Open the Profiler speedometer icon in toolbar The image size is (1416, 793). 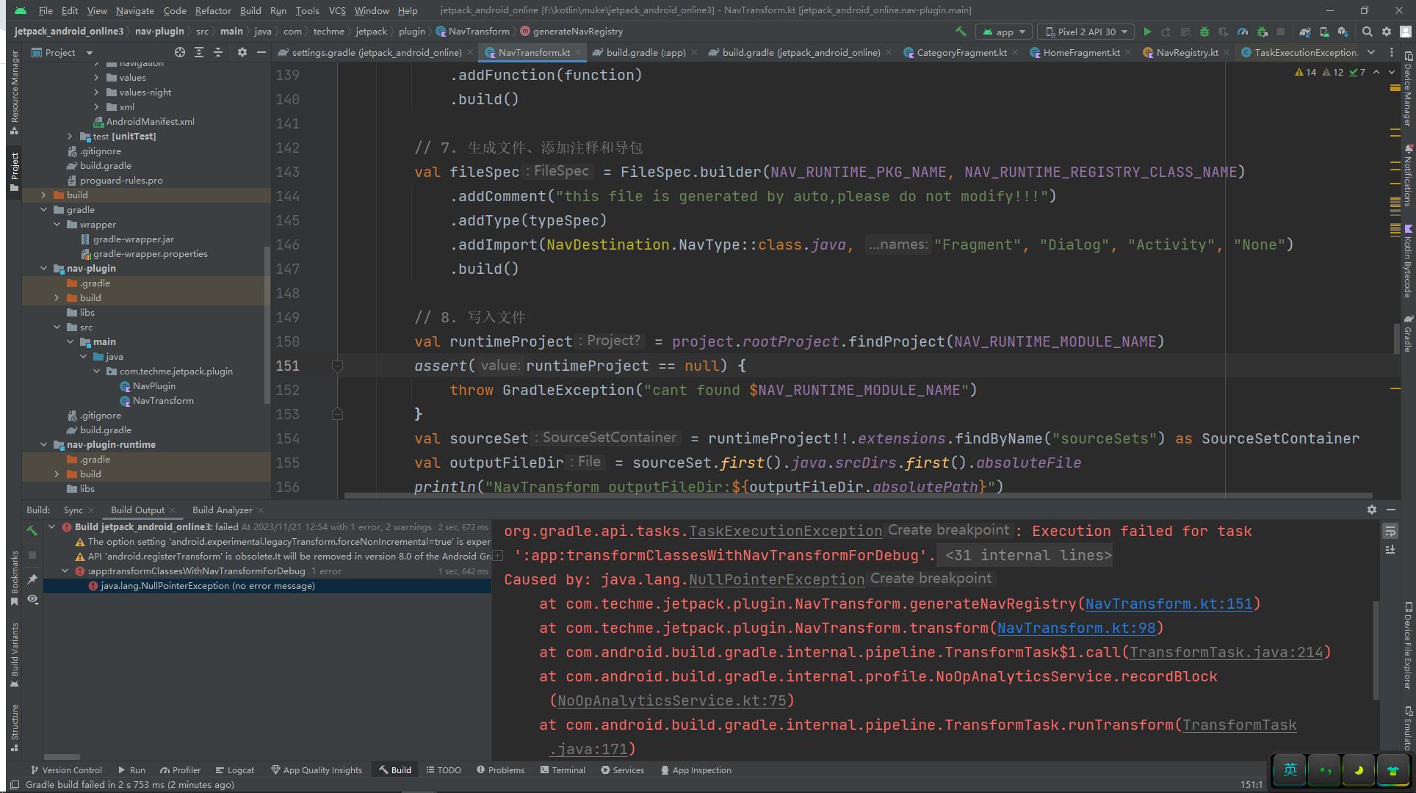point(1243,32)
